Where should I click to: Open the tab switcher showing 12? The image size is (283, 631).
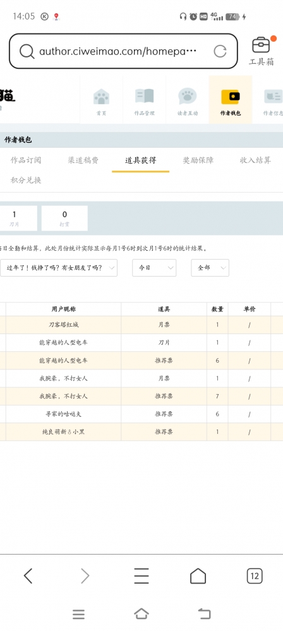tap(255, 576)
